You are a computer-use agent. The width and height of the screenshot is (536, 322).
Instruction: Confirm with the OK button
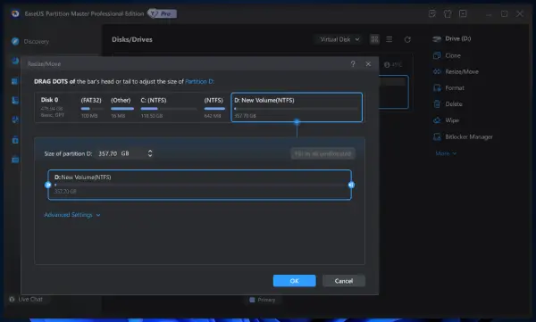pyautogui.click(x=294, y=281)
